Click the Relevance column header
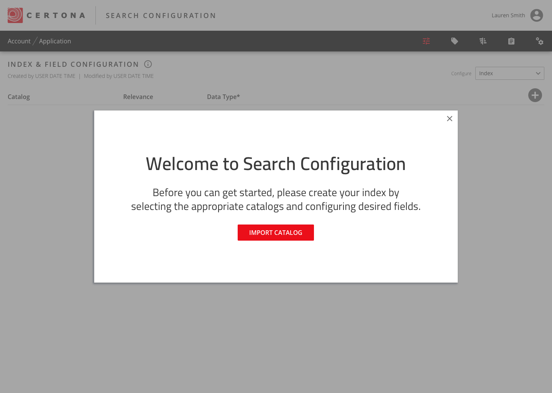 (138, 97)
